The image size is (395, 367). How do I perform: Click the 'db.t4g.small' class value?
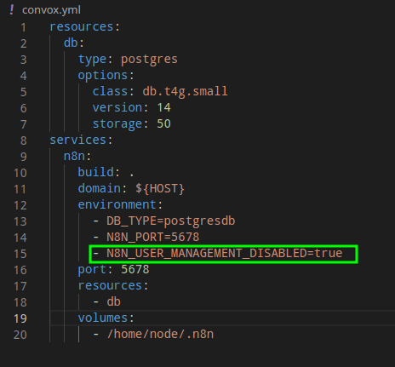tap(185, 91)
